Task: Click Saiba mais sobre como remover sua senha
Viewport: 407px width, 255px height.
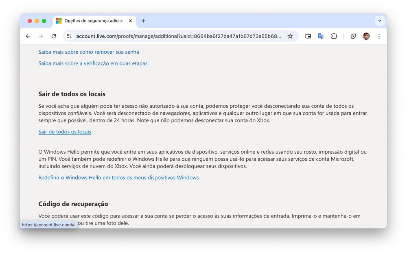Action: [89, 52]
